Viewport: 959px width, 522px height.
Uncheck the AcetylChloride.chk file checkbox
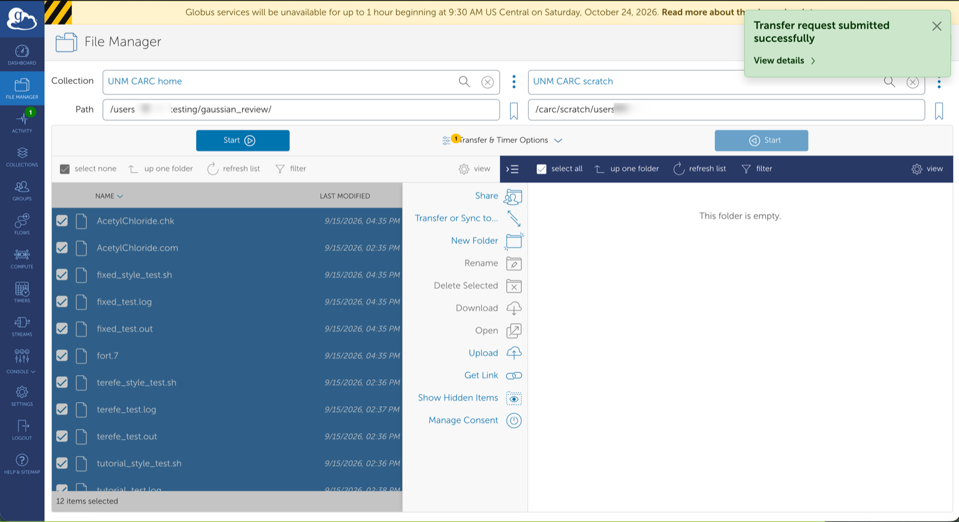[x=62, y=221]
